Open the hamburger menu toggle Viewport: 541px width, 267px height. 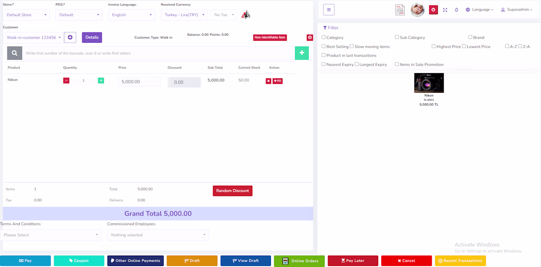click(x=329, y=10)
